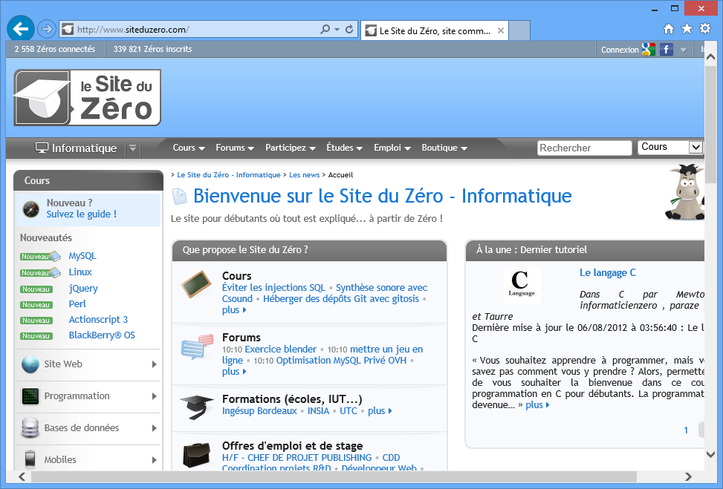Screen dimensions: 723x489
Task: Click the Programmation terminal icon
Action: 30,396
